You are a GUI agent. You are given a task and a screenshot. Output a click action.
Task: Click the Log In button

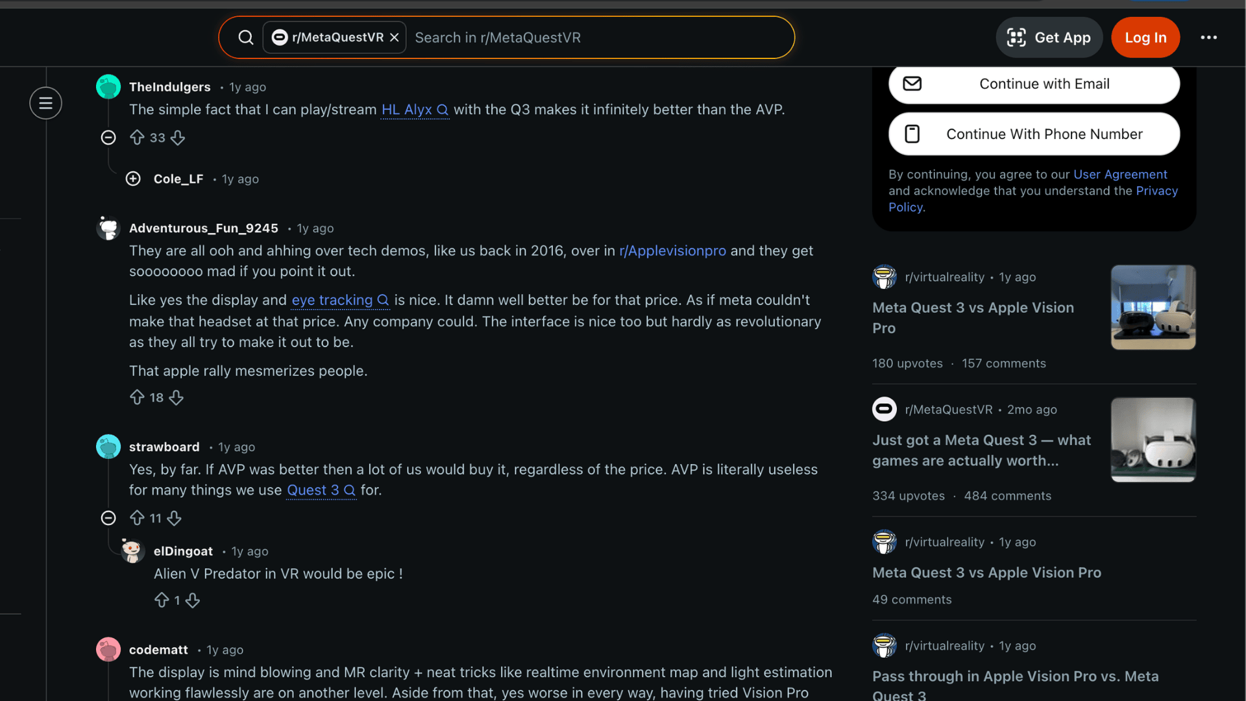[x=1145, y=37]
